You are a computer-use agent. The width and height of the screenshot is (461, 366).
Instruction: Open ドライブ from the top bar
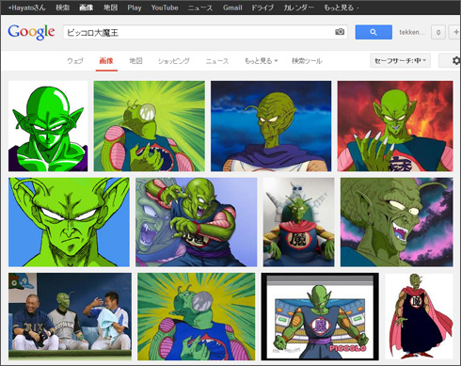click(262, 8)
